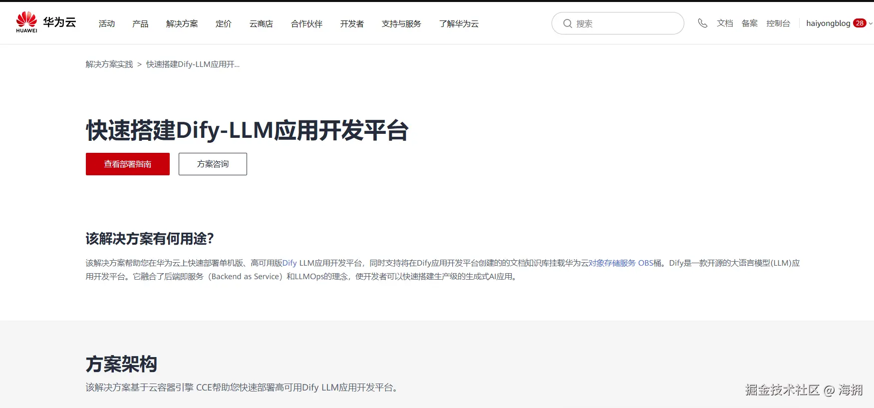Screen dimensions: 874x408
Task: Open the 合作伙伴 menu
Action: [307, 23]
